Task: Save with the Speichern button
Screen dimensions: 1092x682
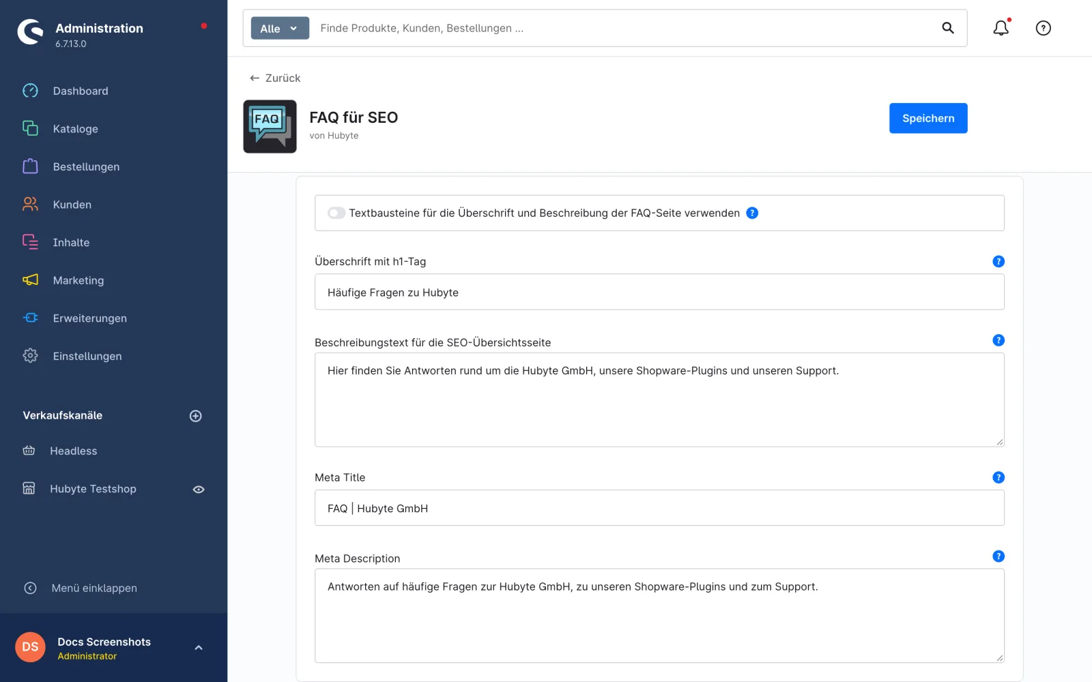Action: (928, 118)
